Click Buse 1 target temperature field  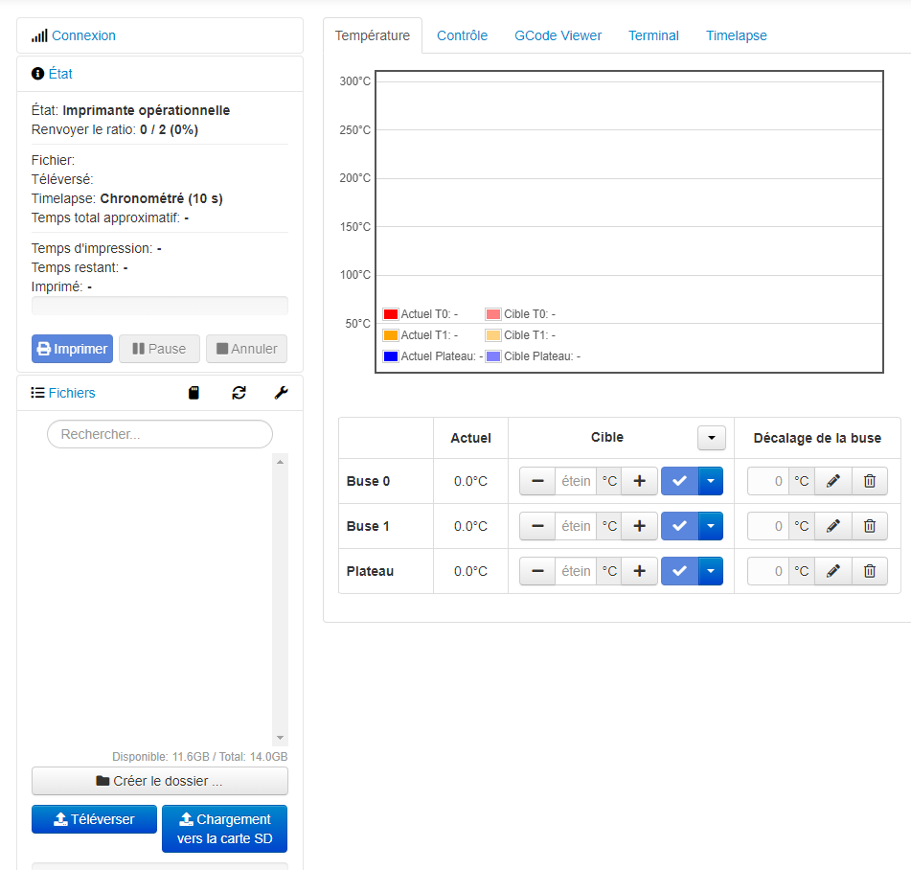(576, 526)
